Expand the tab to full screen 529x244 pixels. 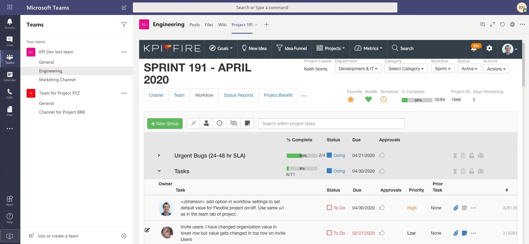point(492,24)
